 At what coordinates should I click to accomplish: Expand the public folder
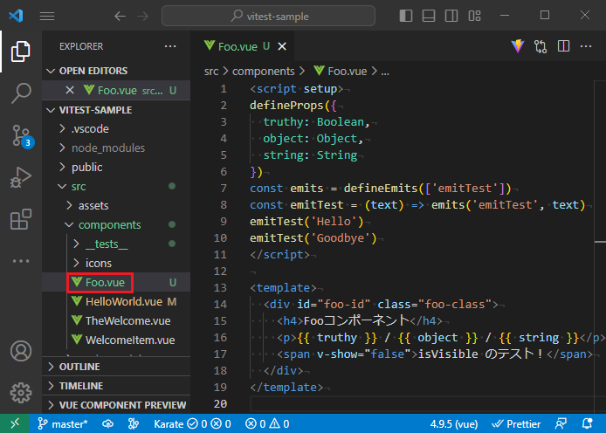coord(116,168)
